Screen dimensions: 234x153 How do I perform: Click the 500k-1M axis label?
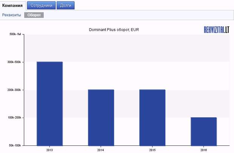(x=15, y=34)
